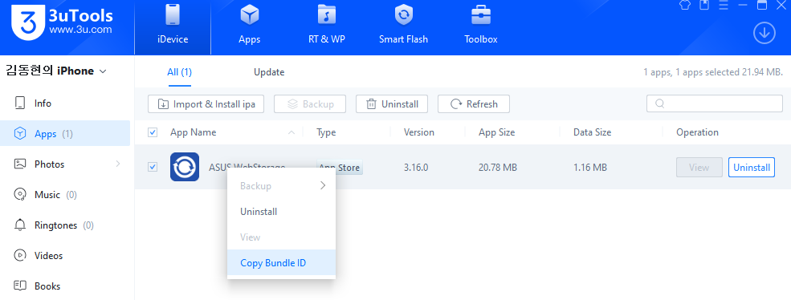
Task: Uncheck the ASUS WebStorage row checkbox
Action: tap(153, 167)
